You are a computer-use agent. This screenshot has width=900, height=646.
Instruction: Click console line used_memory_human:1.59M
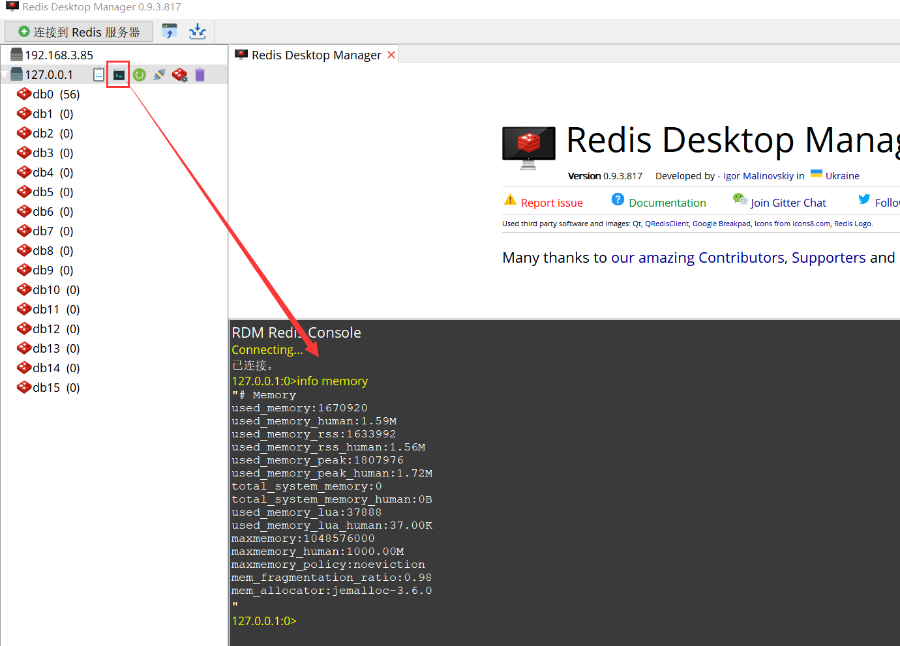[x=314, y=421]
